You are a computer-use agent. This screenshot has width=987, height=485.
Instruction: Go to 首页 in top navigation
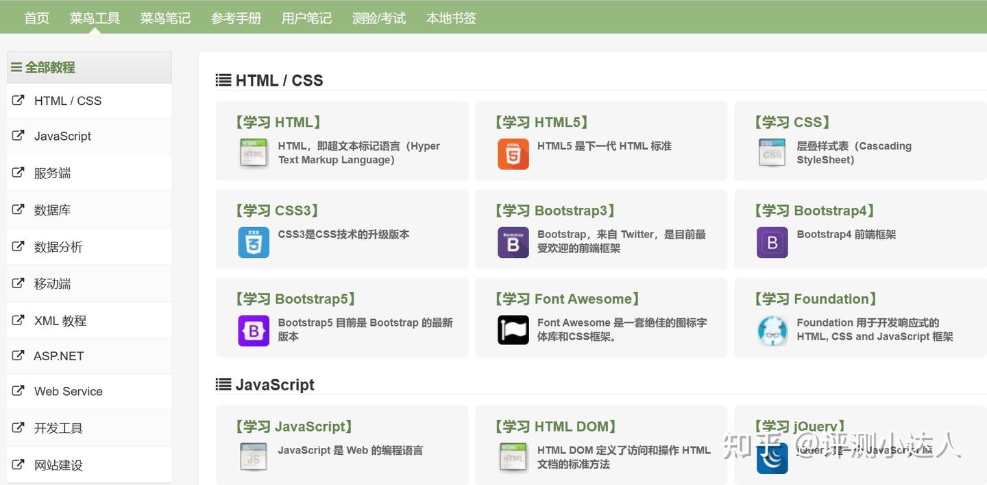click(36, 18)
